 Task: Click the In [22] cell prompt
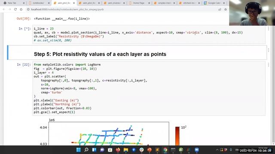click(24, 65)
